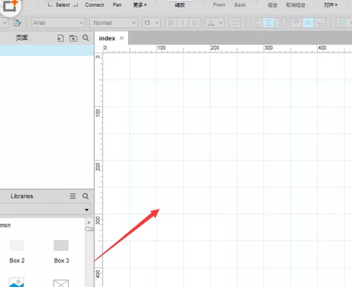352x287 pixels.
Task: Select the Pen tool
Action: [117, 5]
